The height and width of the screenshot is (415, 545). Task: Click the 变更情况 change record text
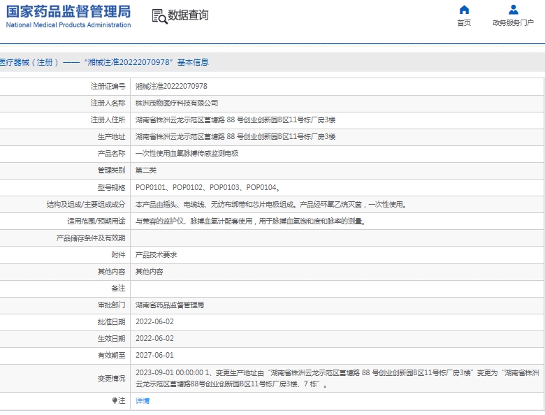point(335,378)
